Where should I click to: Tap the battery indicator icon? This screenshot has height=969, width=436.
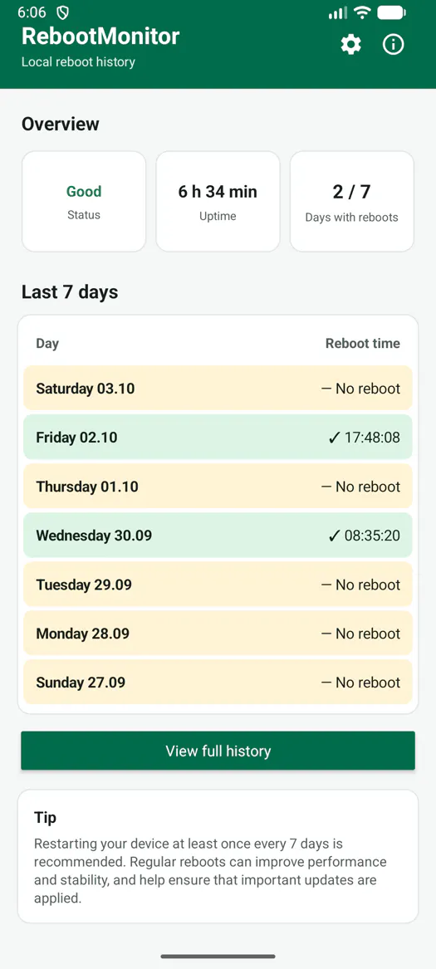[x=391, y=12]
